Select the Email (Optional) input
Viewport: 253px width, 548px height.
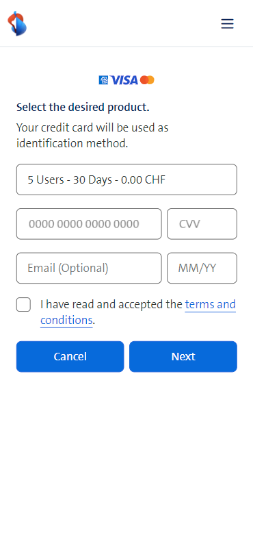(x=89, y=268)
